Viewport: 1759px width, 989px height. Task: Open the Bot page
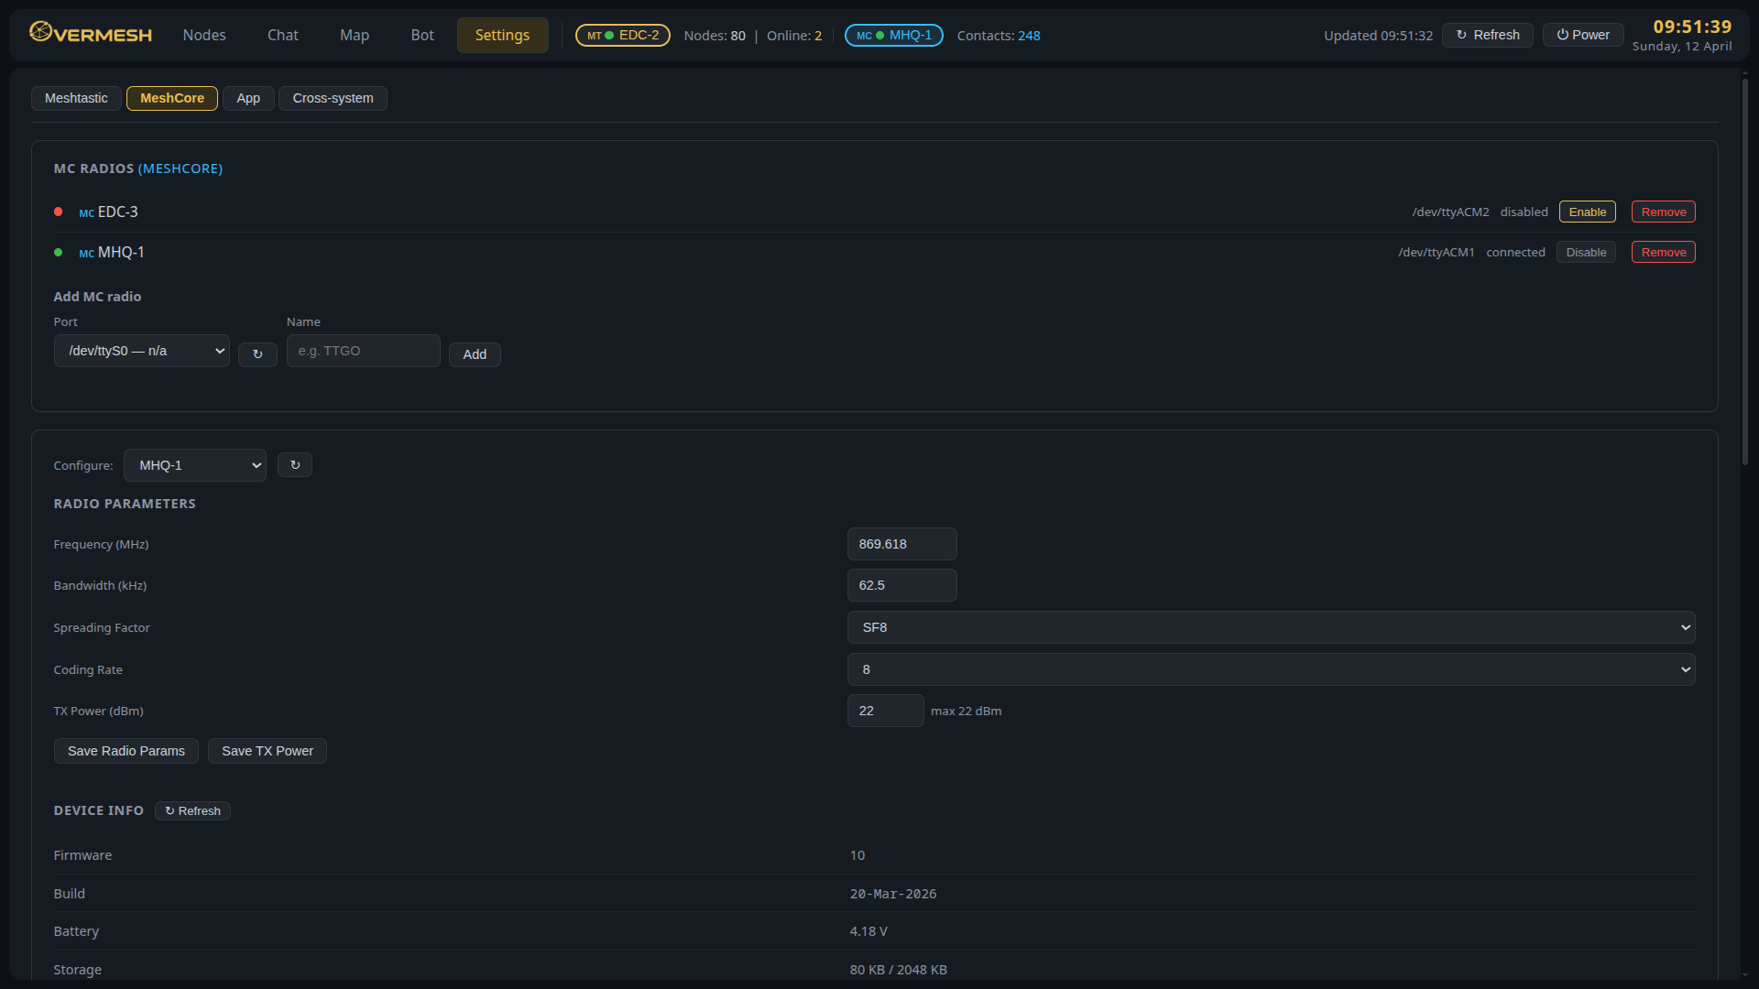[422, 35]
